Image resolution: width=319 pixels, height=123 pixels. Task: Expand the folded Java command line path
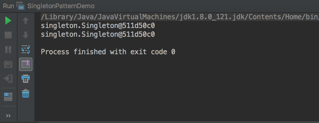(180, 17)
